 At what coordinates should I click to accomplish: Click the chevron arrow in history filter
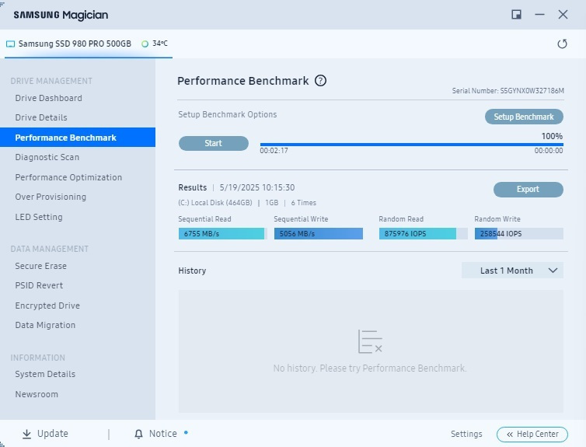[553, 271]
